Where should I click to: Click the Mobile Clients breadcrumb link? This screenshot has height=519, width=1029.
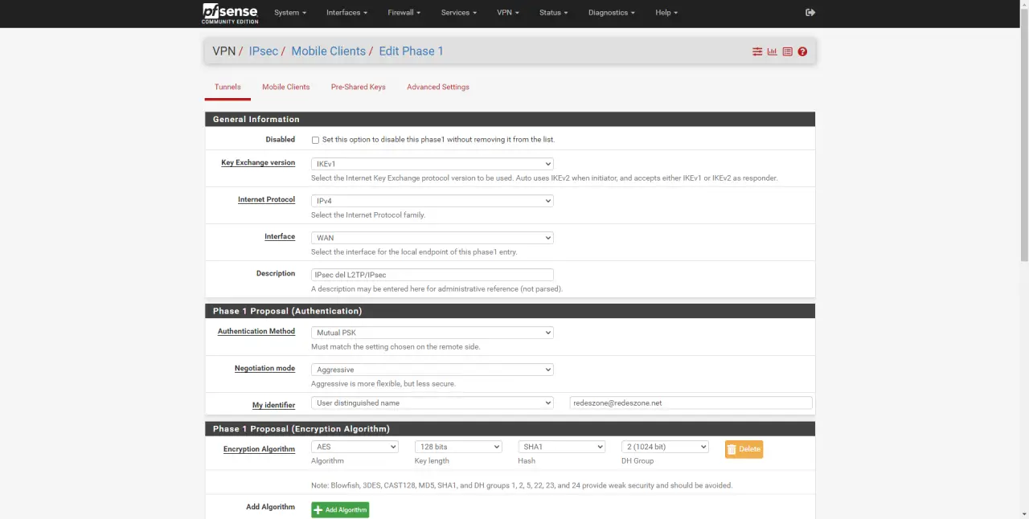click(328, 51)
